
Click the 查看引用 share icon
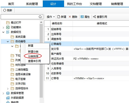(94, 17)
